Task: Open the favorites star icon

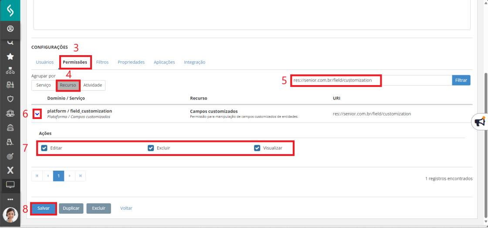Action: tap(10, 56)
